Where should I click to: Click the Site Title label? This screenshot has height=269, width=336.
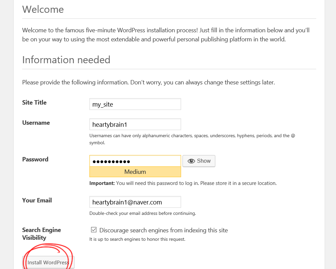(34, 103)
